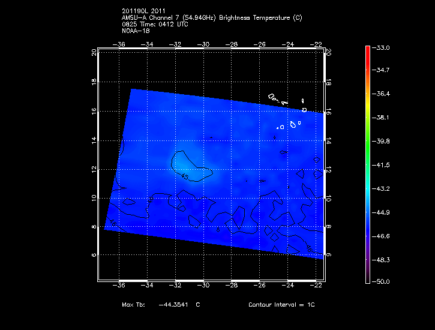Image resolution: width=435 pixels, height=330 pixels.
Task: Click the -30 label on the bottom axis
Action: tap(204, 286)
